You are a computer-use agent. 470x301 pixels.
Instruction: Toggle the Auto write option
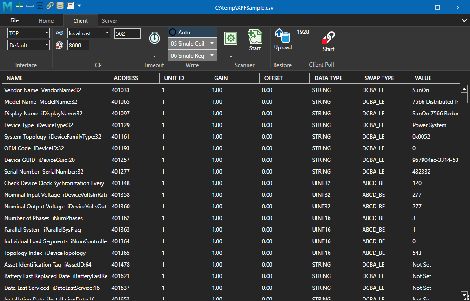click(193, 33)
